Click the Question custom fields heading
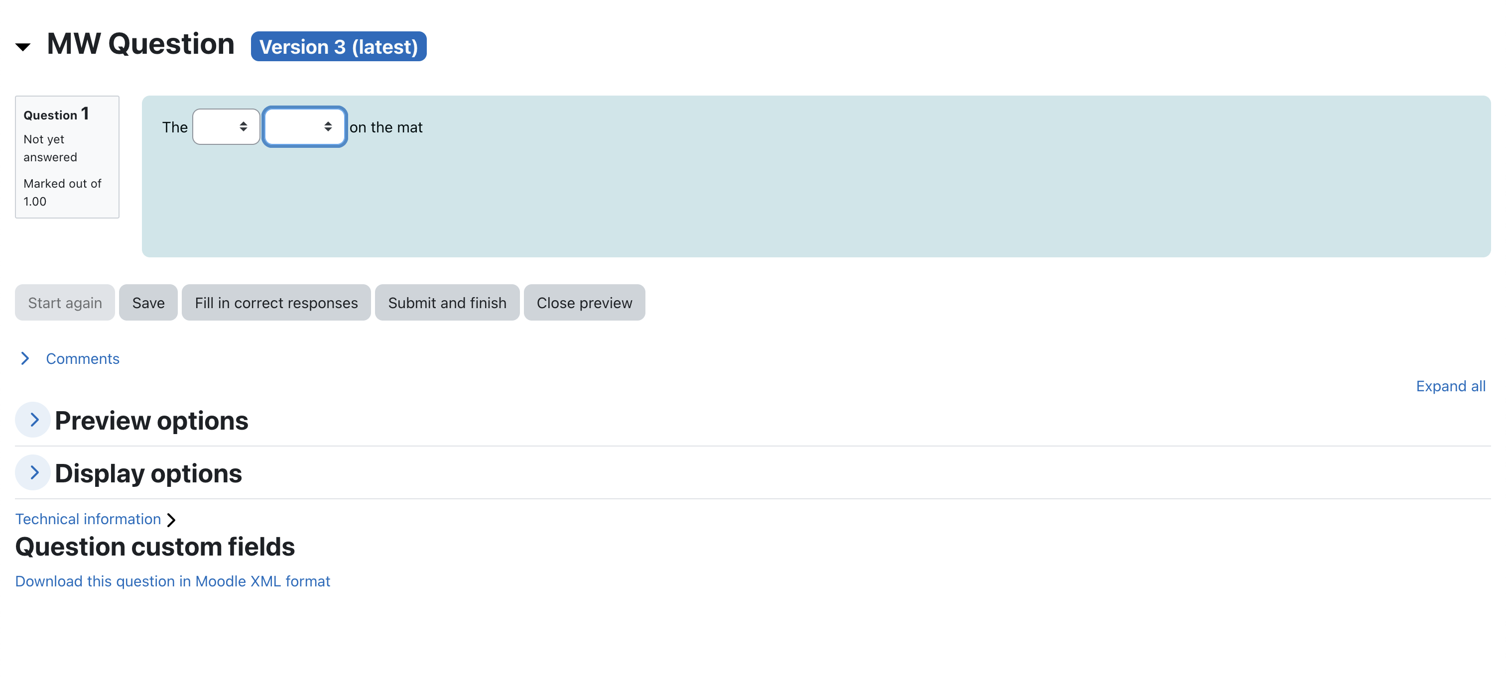1506x677 pixels. coord(155,547)
